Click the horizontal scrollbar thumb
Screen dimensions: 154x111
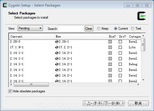coord(31,84)
